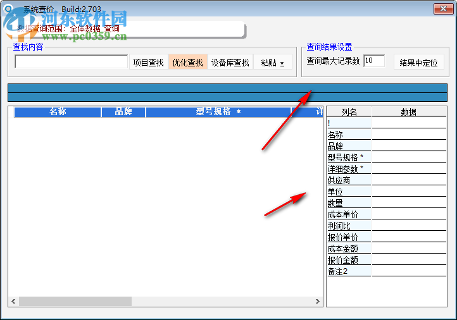
Task: Select the 供应商 row
Action: point(387,180)
